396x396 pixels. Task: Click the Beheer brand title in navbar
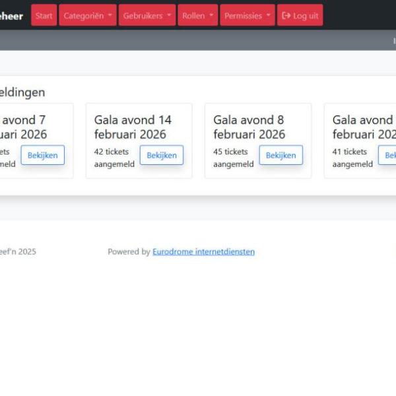(x=11, y=16)
